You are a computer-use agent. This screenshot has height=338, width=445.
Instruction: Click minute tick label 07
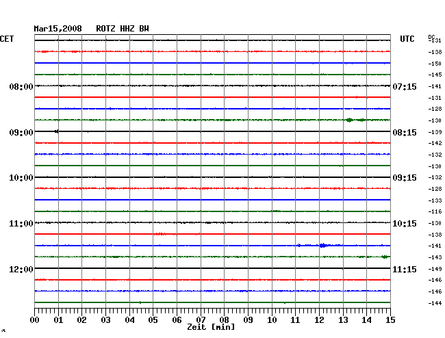pyautogui.click(x=201, y=320)
